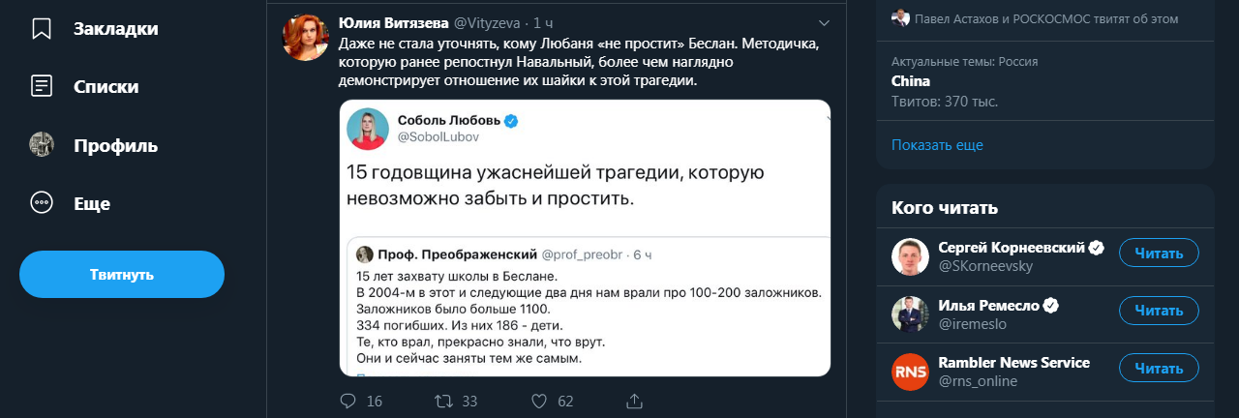Go to the Профиль menu item
Image resolution: width=1239 pixels, height=418 pixels.
[115, 146]
